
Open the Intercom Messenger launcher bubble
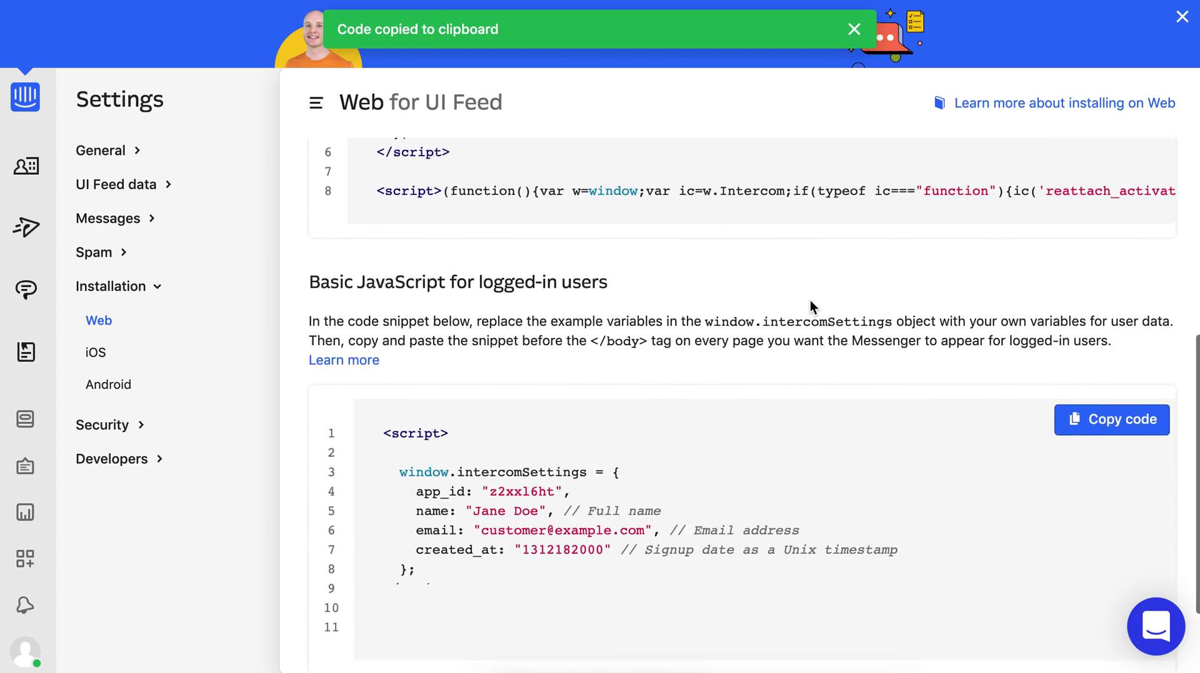pos(1156,626)
